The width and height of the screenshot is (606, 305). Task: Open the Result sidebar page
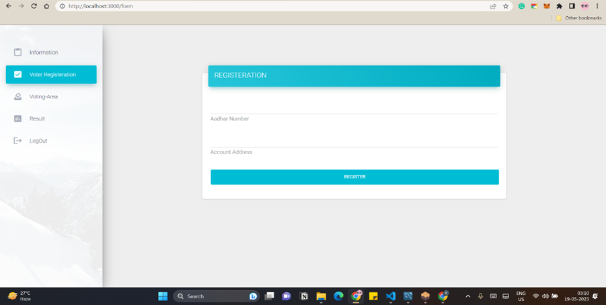point(51,118)
